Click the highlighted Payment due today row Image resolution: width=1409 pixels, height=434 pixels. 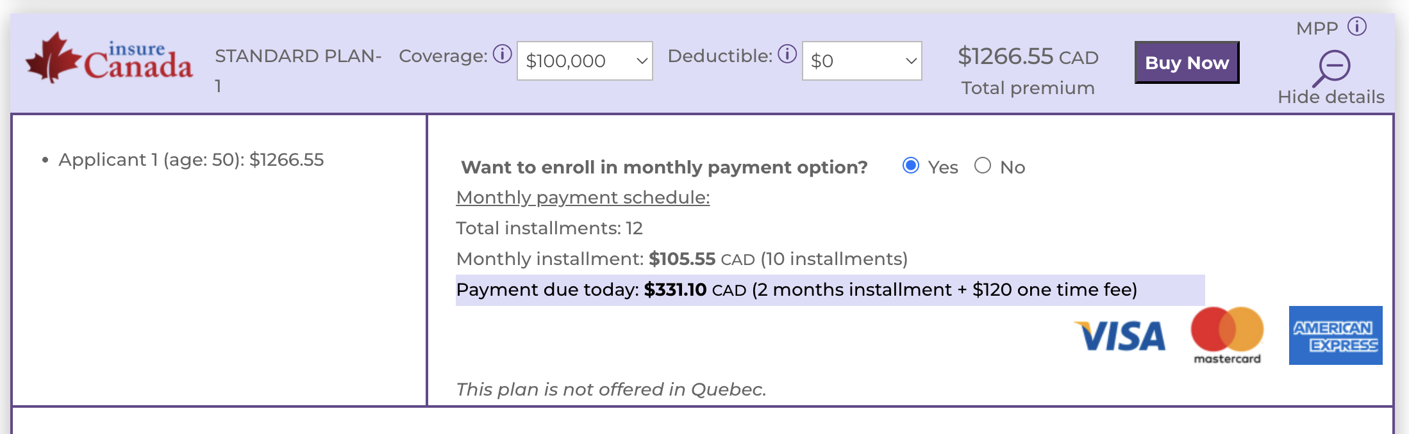[x=830, y=290]
